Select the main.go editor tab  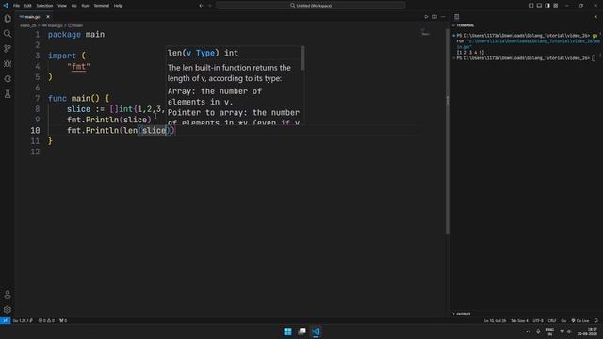(x=32, y=17)
